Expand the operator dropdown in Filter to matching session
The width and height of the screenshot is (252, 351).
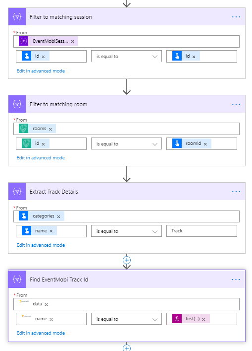(x=126, y=57)
